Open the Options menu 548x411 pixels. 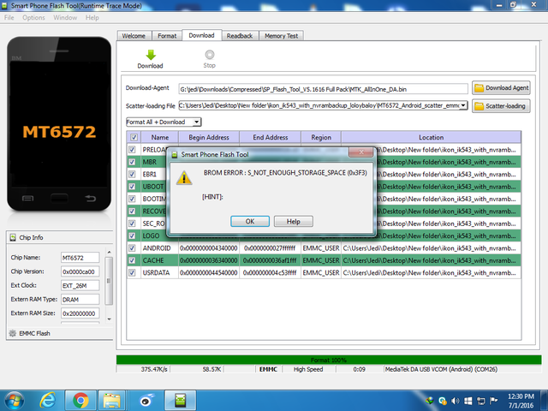tap(33, 17)
